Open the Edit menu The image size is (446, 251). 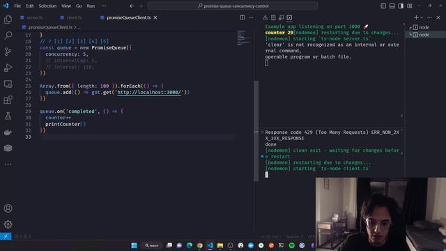pyautogui.click(x=29, y=6)
